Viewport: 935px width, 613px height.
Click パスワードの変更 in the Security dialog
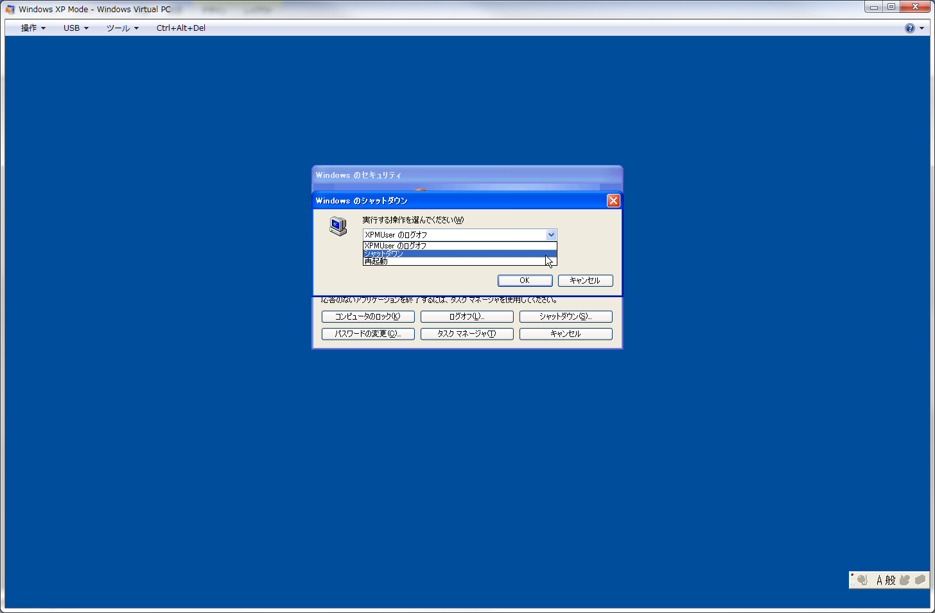coord(368,334)
